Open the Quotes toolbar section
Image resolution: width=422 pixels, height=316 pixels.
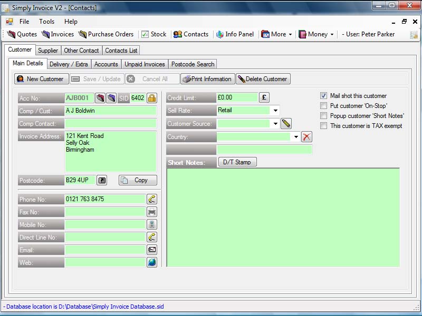[x=22, y=34]
